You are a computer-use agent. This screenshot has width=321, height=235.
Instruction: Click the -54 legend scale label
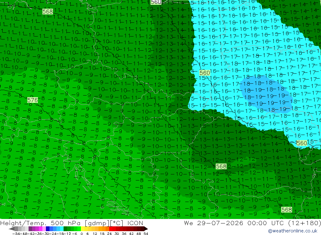(x=16, y=234)
